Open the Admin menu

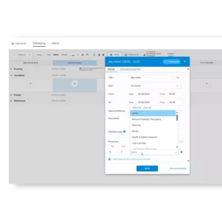point(56,43)
